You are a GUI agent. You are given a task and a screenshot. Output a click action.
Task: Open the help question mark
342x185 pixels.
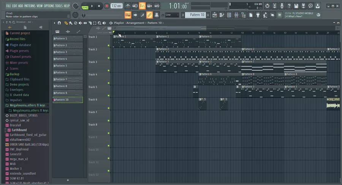point(289,6)
